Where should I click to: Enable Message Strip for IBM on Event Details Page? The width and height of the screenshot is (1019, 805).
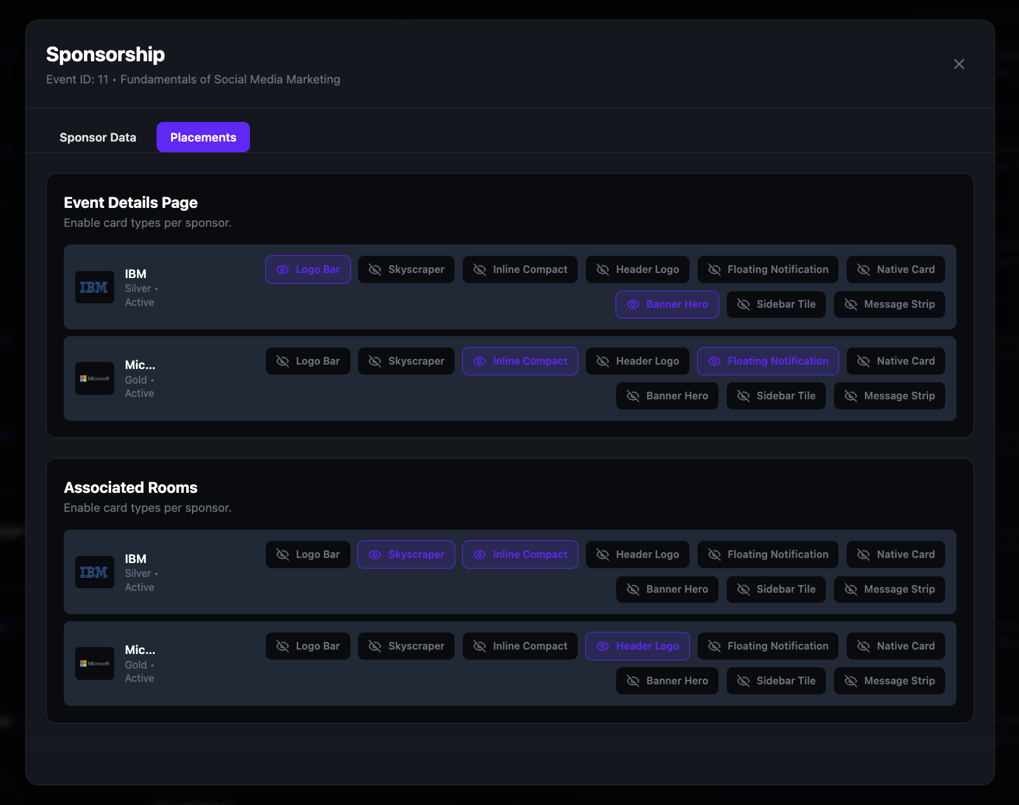click(890, 305)
